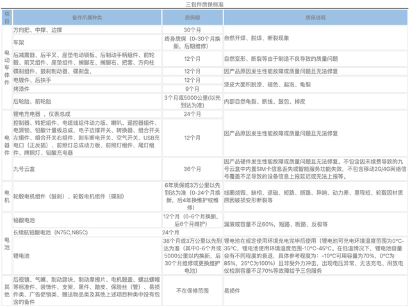410x308 pixels.
Task: Select the 长续航铅酸电池 (N75C,N85C) cell
Action: pos(87,232)
